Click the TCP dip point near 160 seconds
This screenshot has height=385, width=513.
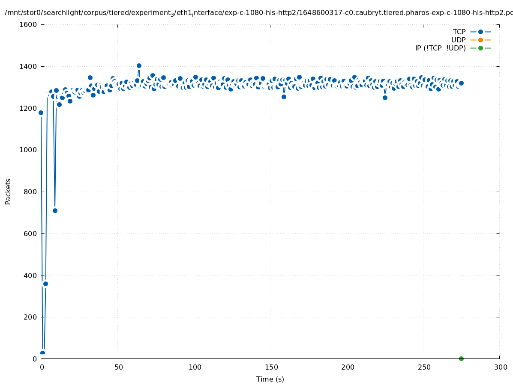coord(284,97)
